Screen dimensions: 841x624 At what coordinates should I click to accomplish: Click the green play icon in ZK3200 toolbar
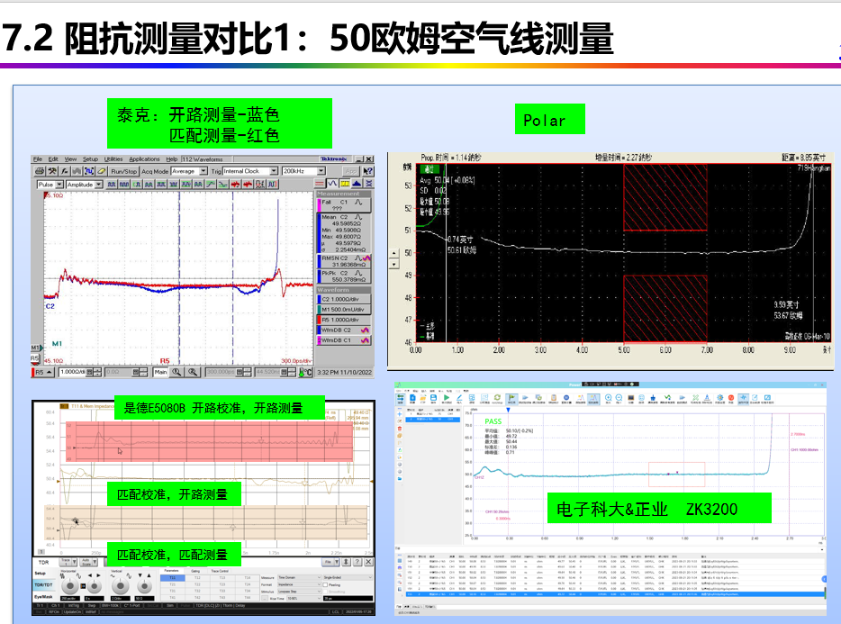click(x=447, y=398)
